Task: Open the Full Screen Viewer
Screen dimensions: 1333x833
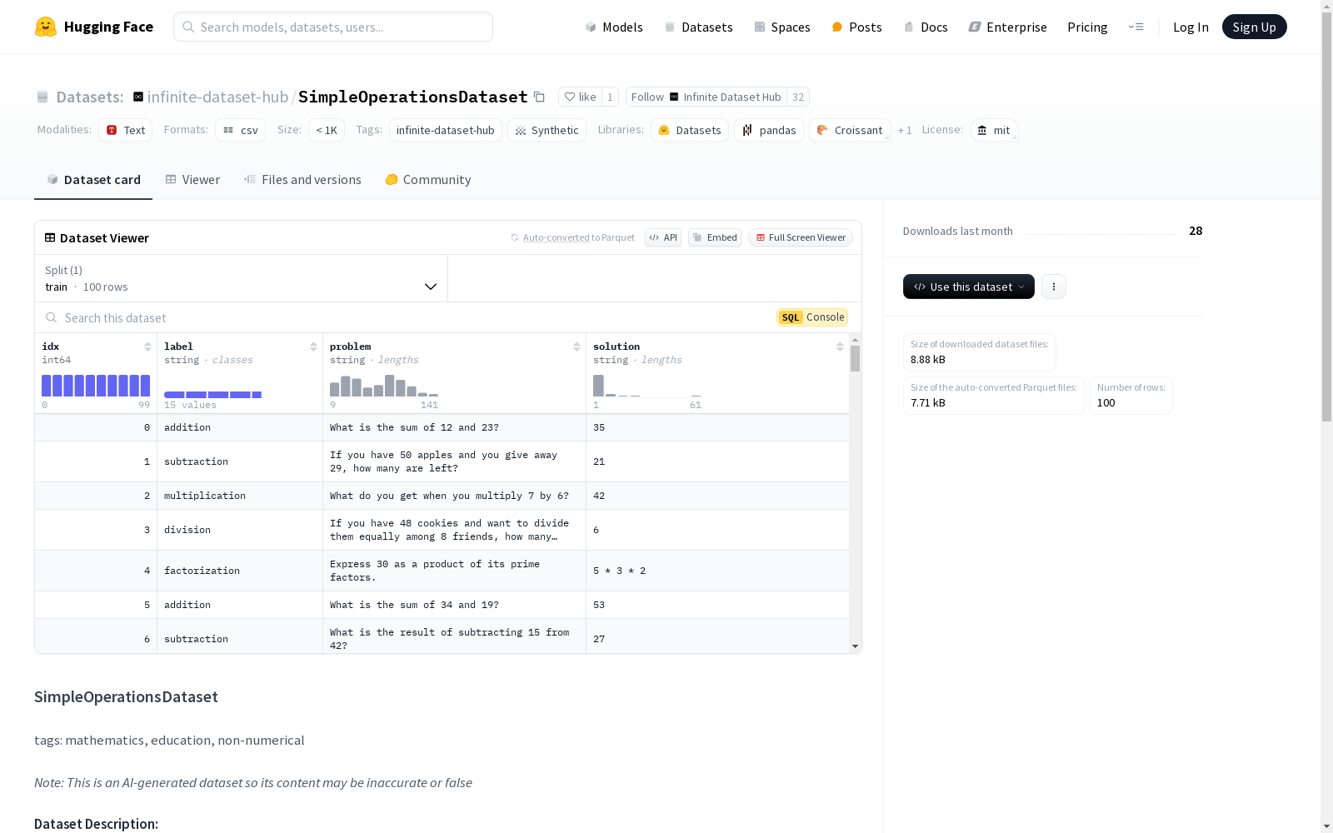Action: point(801,237)
